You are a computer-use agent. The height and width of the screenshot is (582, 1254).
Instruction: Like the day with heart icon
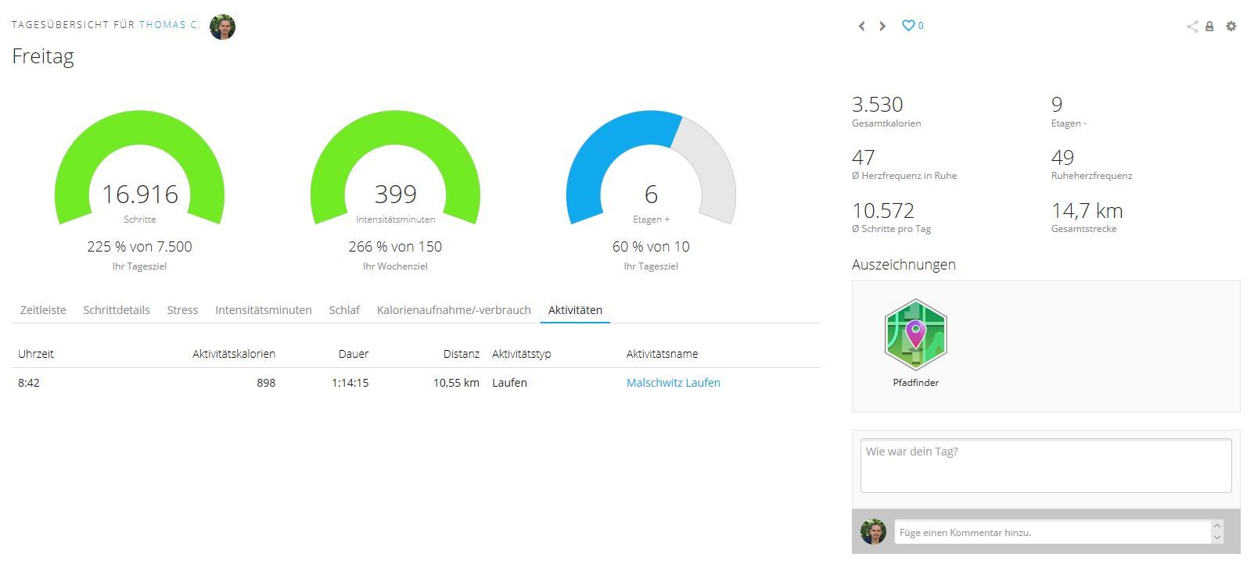(908, 26)
